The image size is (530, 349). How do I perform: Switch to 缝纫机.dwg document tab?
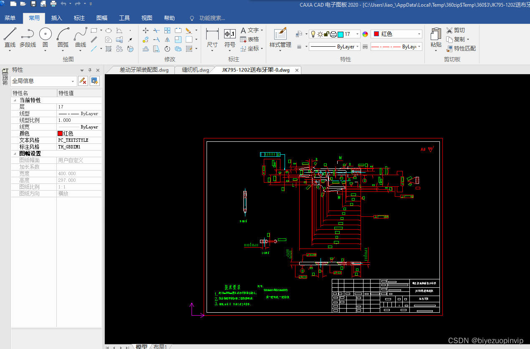click(195, 70)
